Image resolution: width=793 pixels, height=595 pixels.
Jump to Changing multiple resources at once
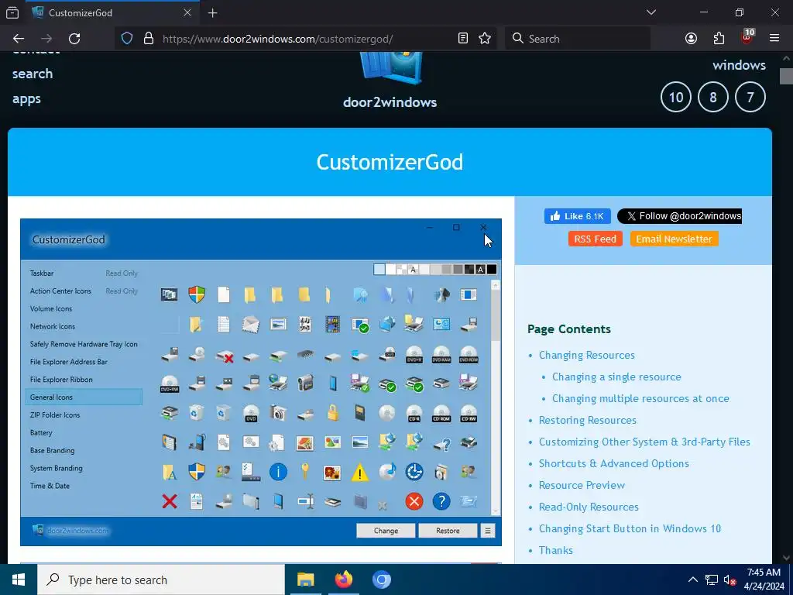click(640, 399)
